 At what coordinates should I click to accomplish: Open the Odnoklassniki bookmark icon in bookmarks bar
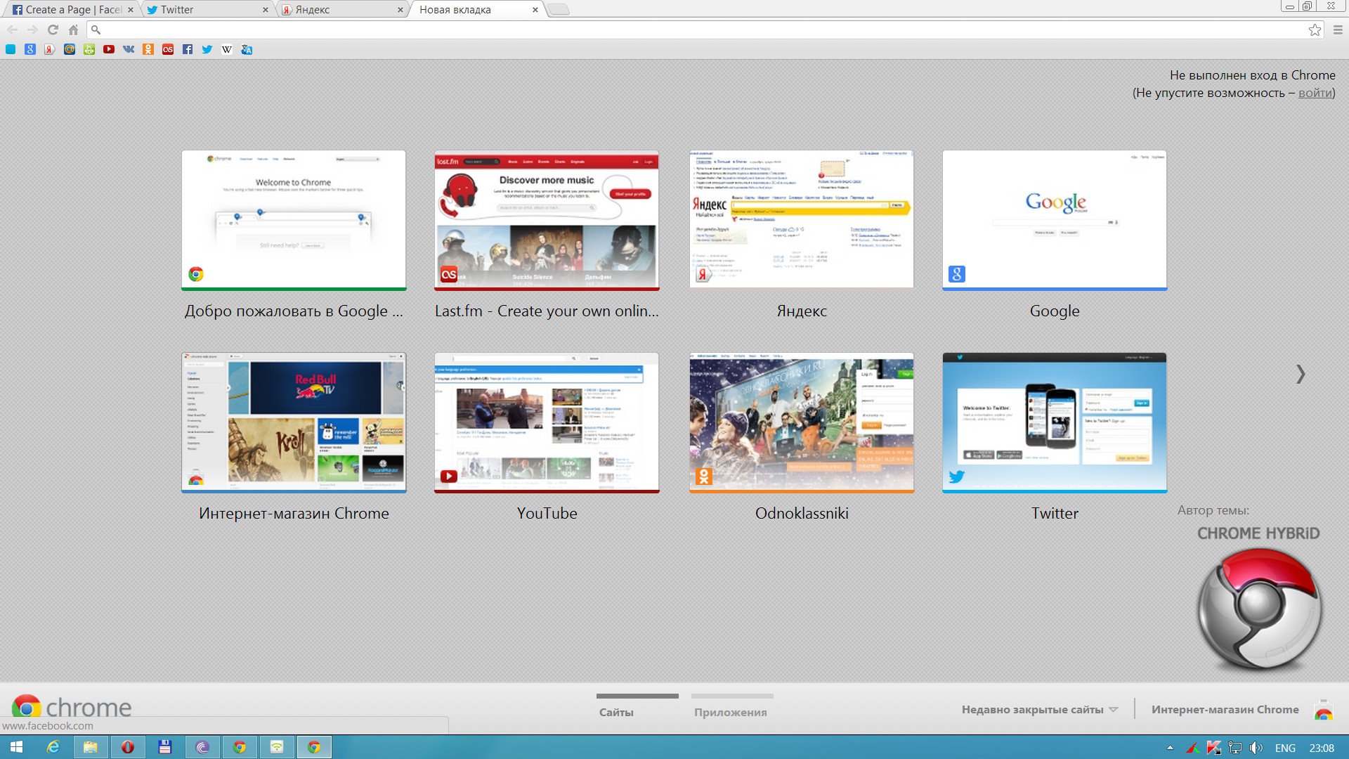tap(148, 49)
